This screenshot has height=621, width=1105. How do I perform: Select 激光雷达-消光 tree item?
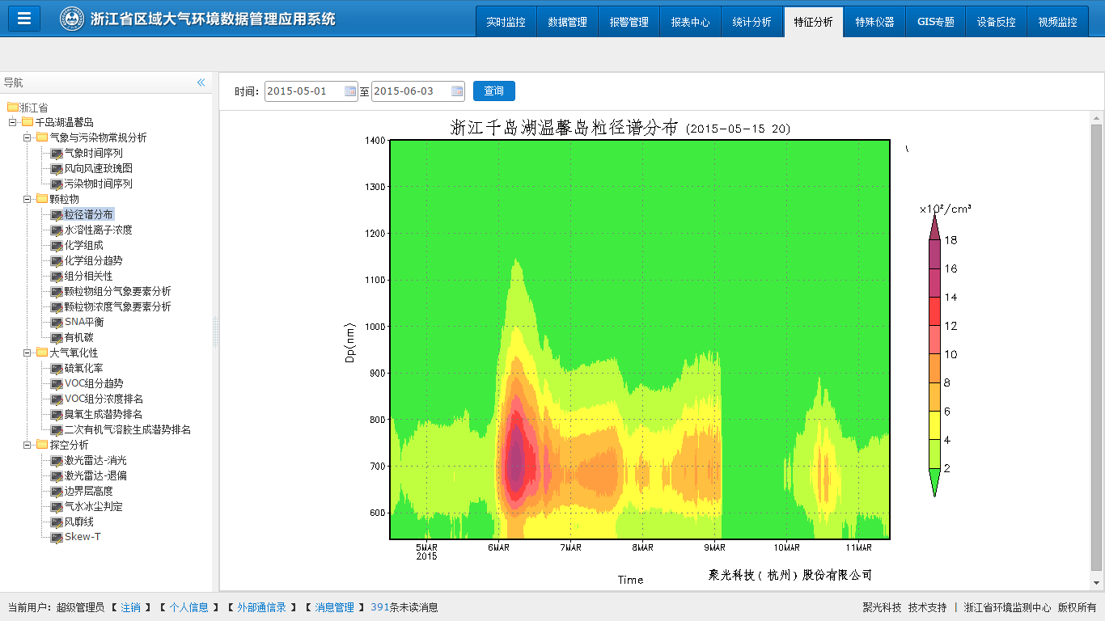click(95, 461)
